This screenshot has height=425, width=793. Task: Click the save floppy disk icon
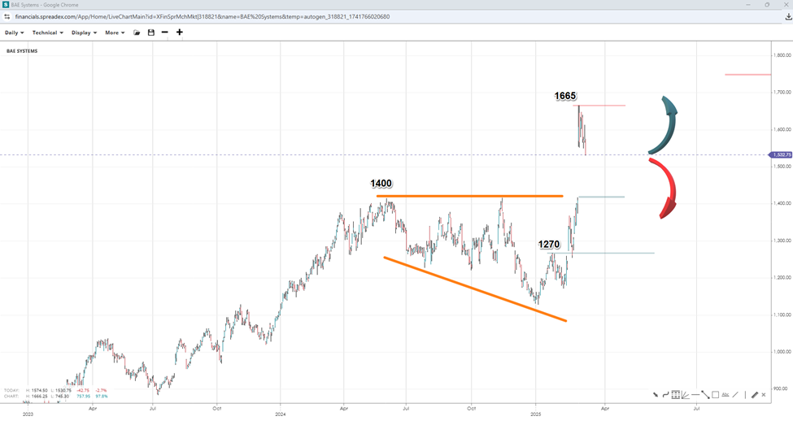coord(150,33)
